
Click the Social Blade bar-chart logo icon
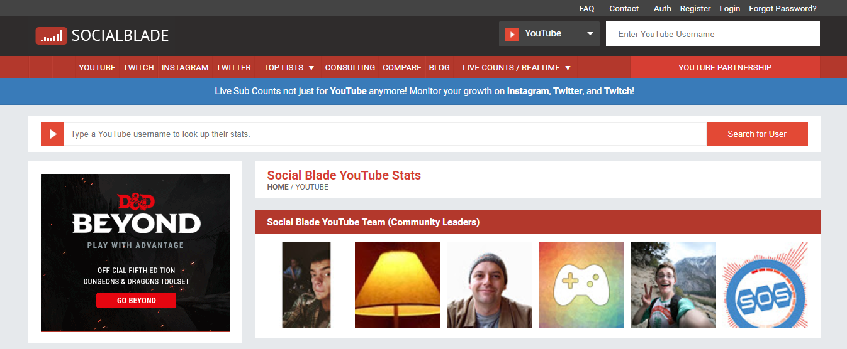pos(51,36)
